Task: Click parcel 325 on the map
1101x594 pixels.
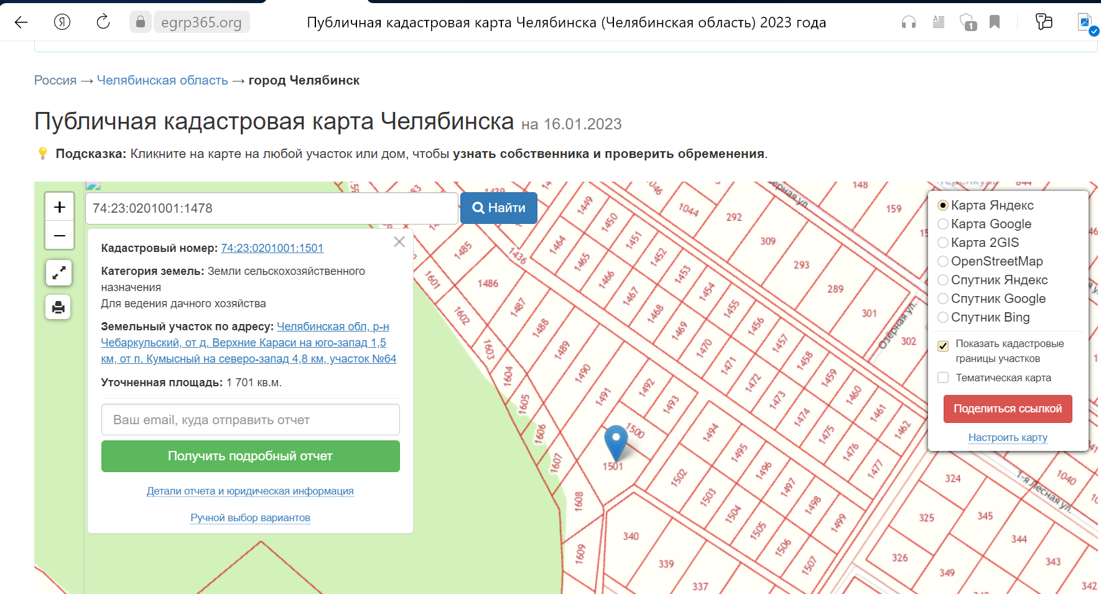Action: pos(926,517)
